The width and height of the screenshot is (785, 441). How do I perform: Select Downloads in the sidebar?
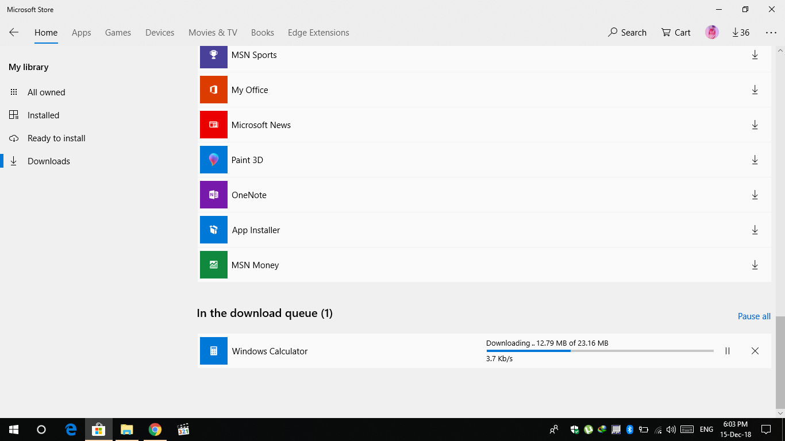point(49,161)
